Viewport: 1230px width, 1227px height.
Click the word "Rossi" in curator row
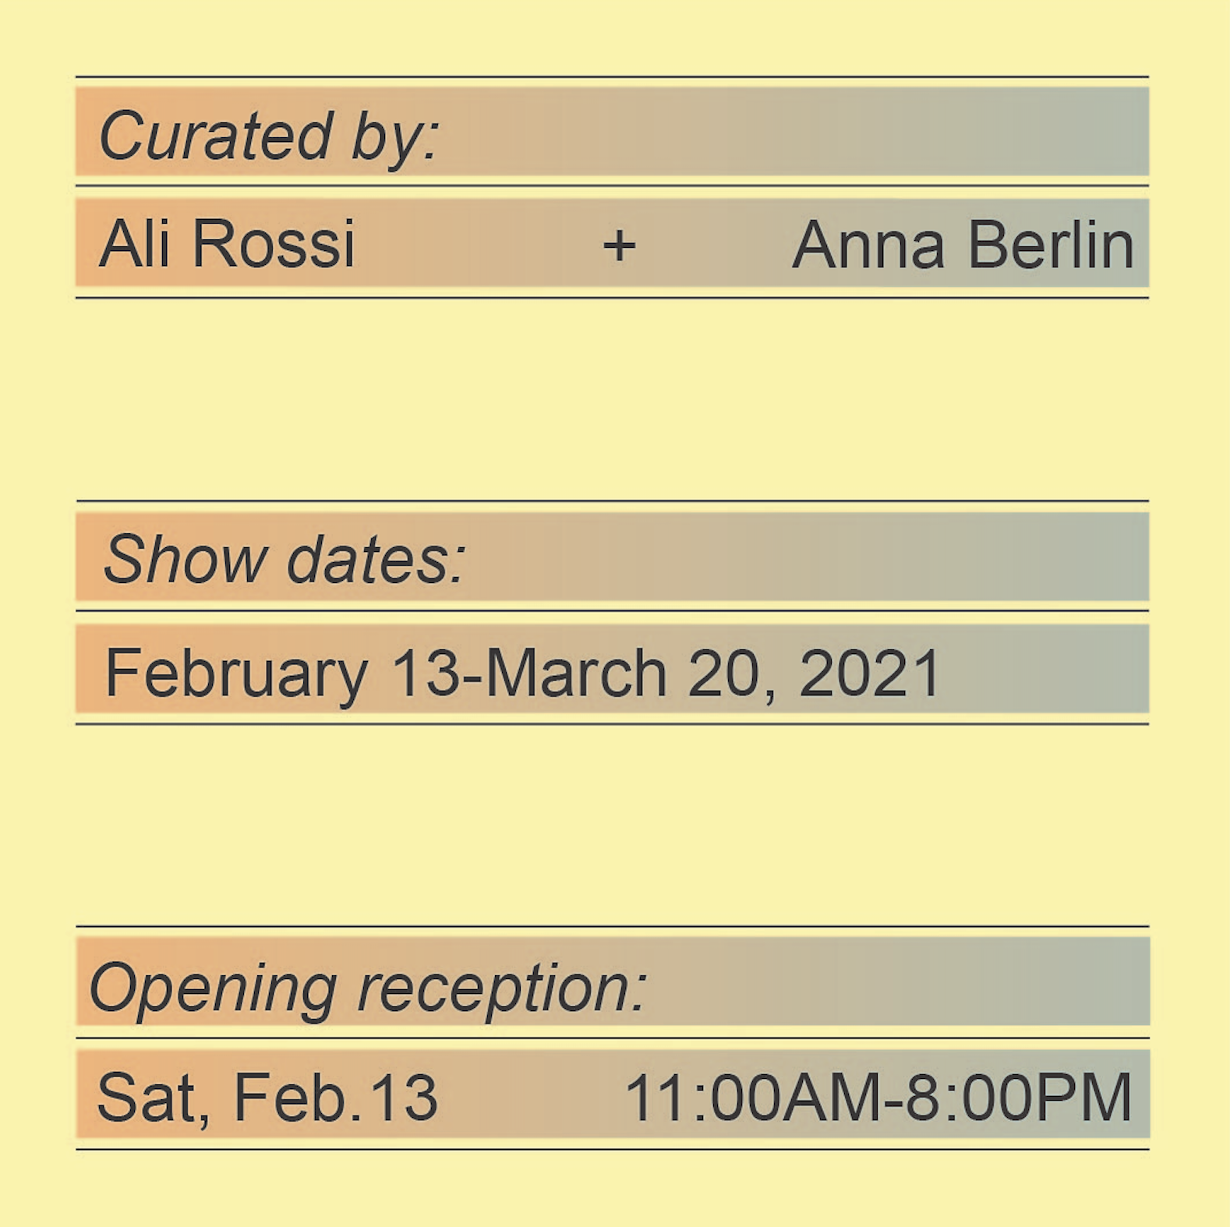click(274, 243)
